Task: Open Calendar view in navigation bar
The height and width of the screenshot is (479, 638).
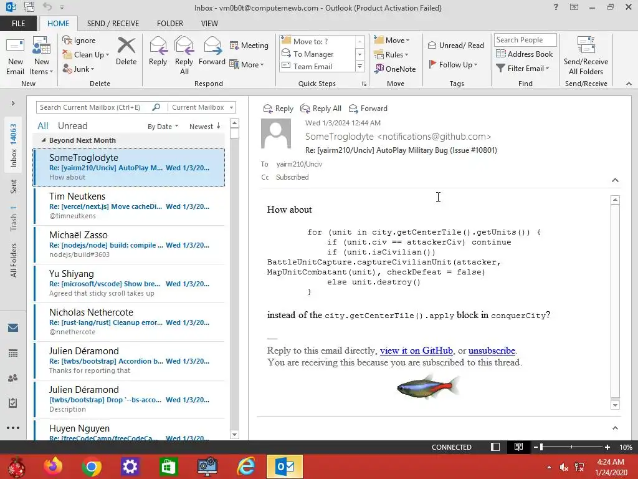Action: point(13,353)
